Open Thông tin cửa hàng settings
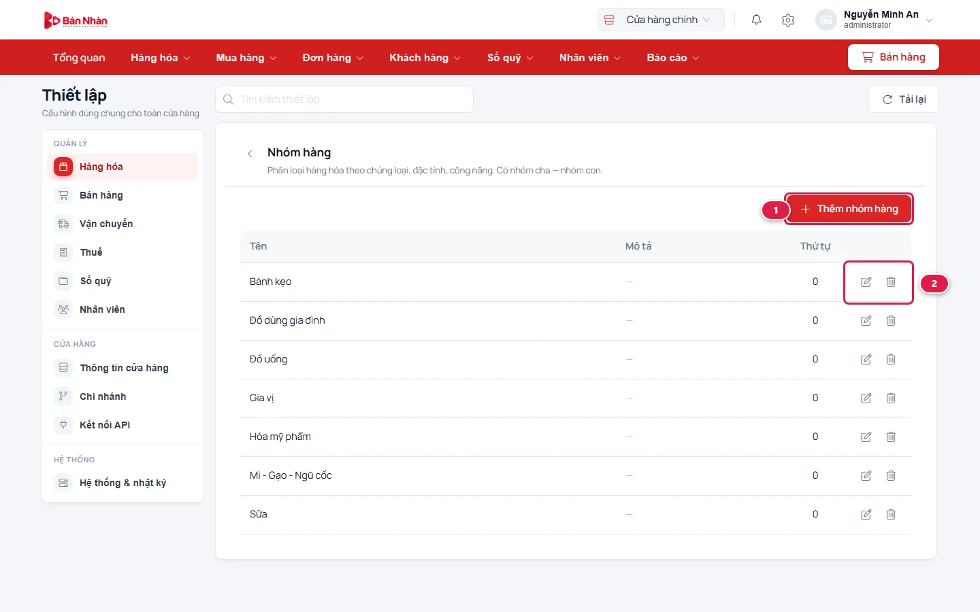This screenshot has height=612, width=980. click(122, 368)
